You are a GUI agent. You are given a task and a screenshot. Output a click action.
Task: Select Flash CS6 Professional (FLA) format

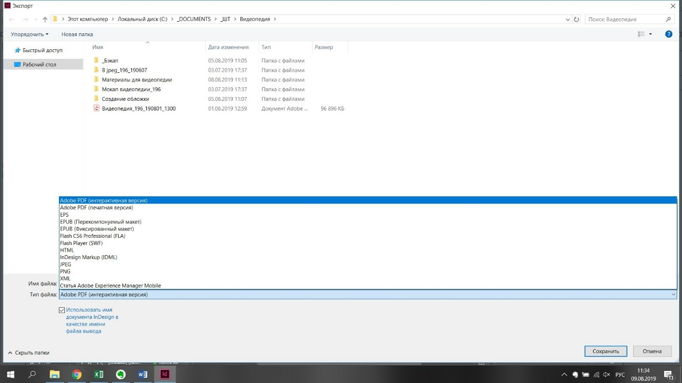pyautogui.click(x=368, y=236)
